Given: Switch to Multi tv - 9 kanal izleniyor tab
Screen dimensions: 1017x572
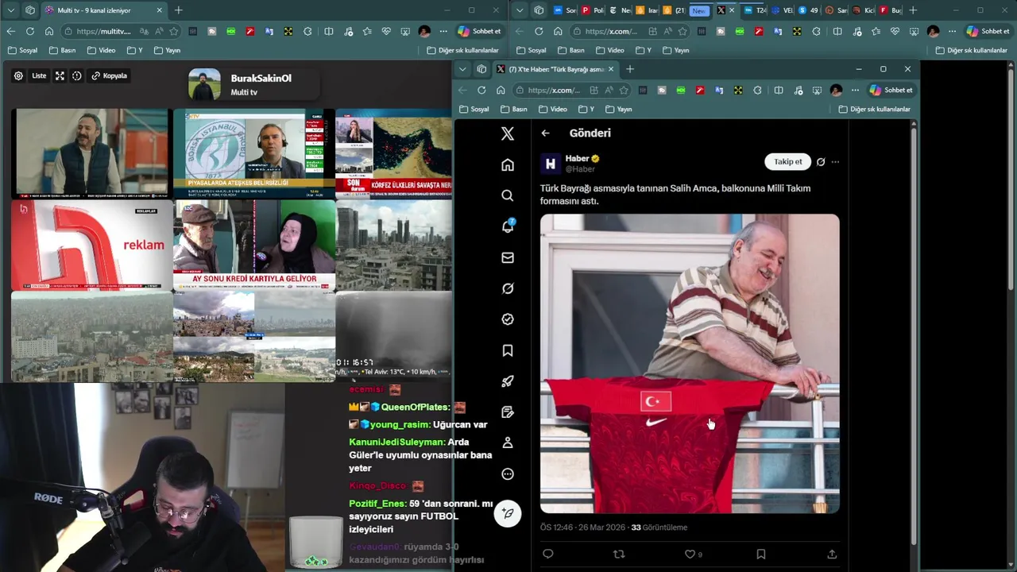Looking at the screenshot, I should click(x=103, y=10).
